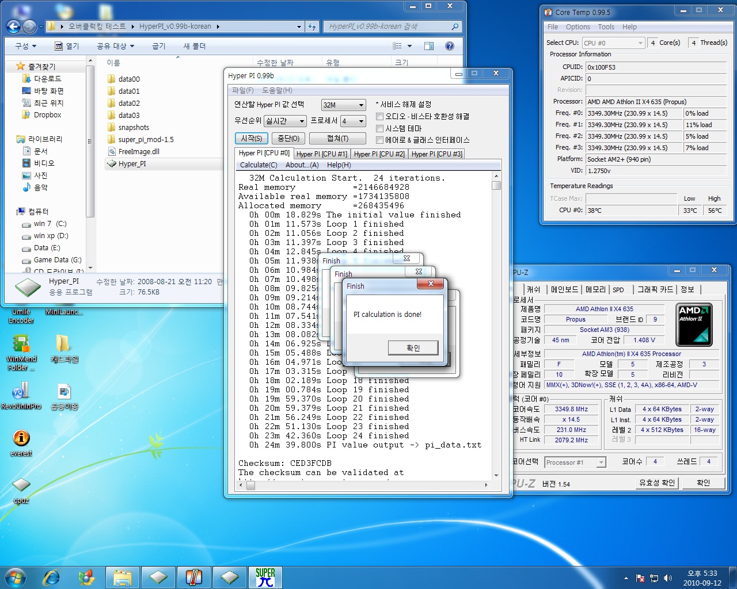This screenshot has height=589, width=737.
Task: Click start button in Hyper PI
Action: click(x=252, y=138)
